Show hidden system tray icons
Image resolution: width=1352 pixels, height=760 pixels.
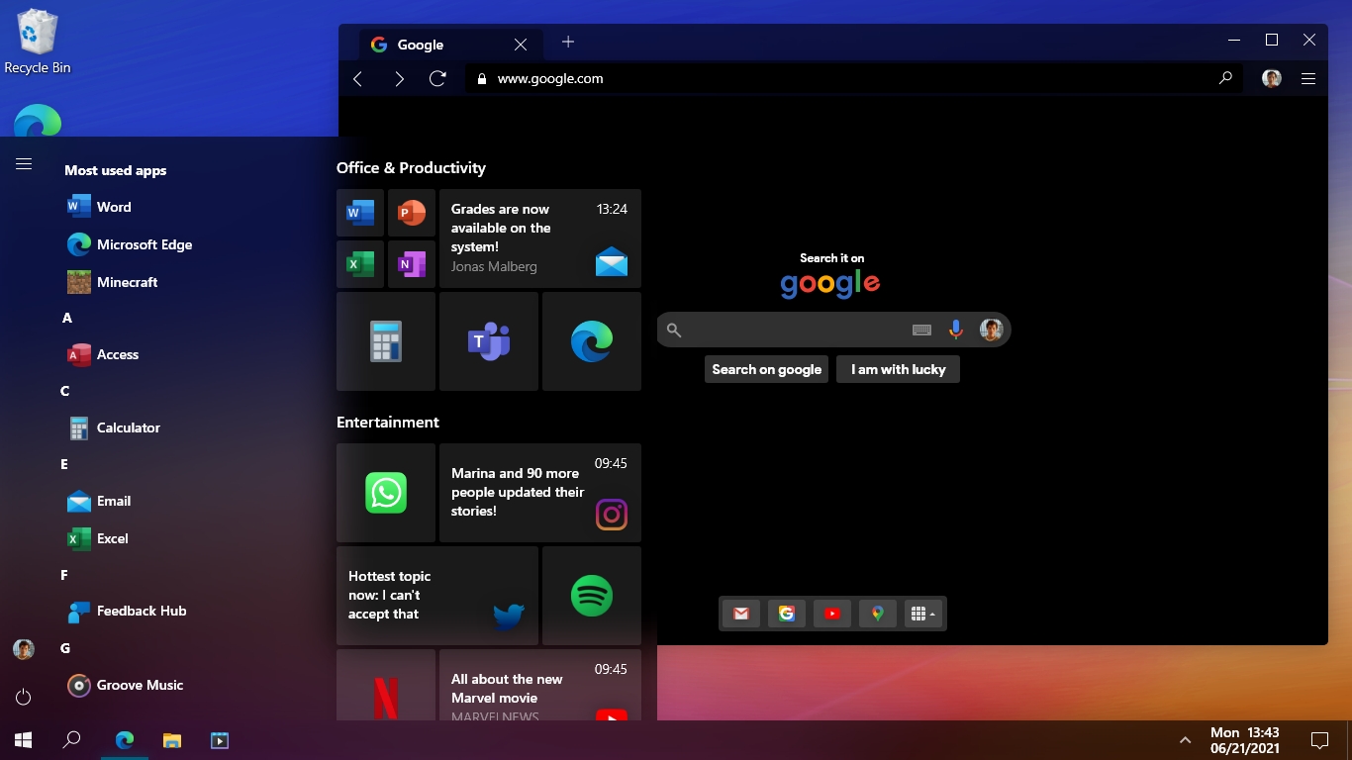point(1185,740)
